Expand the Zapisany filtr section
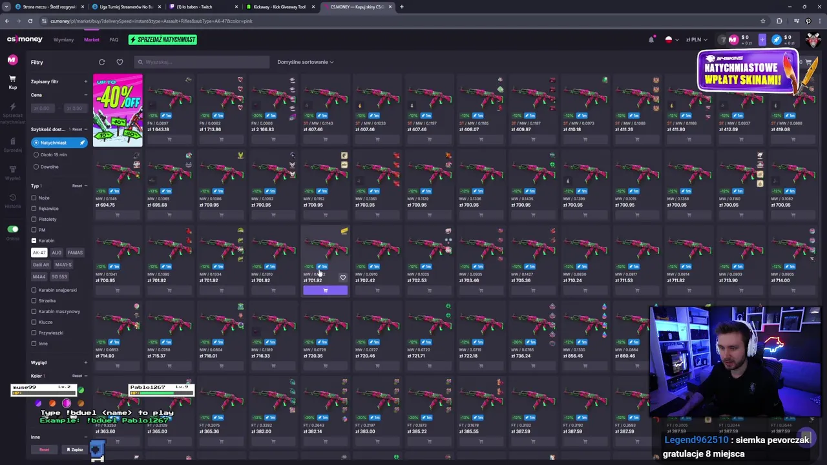827x465 pixels. pyautogui.click(x=85, y=81)
